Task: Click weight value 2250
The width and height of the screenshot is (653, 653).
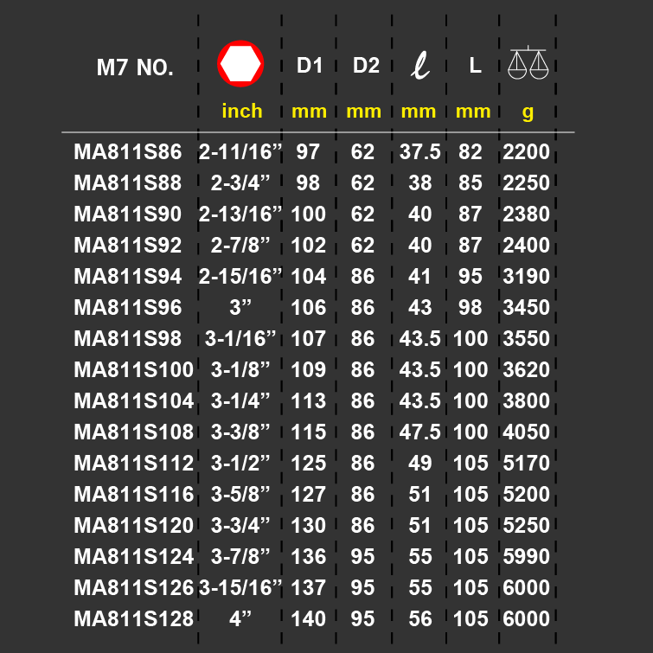Action: pos(527,182)
